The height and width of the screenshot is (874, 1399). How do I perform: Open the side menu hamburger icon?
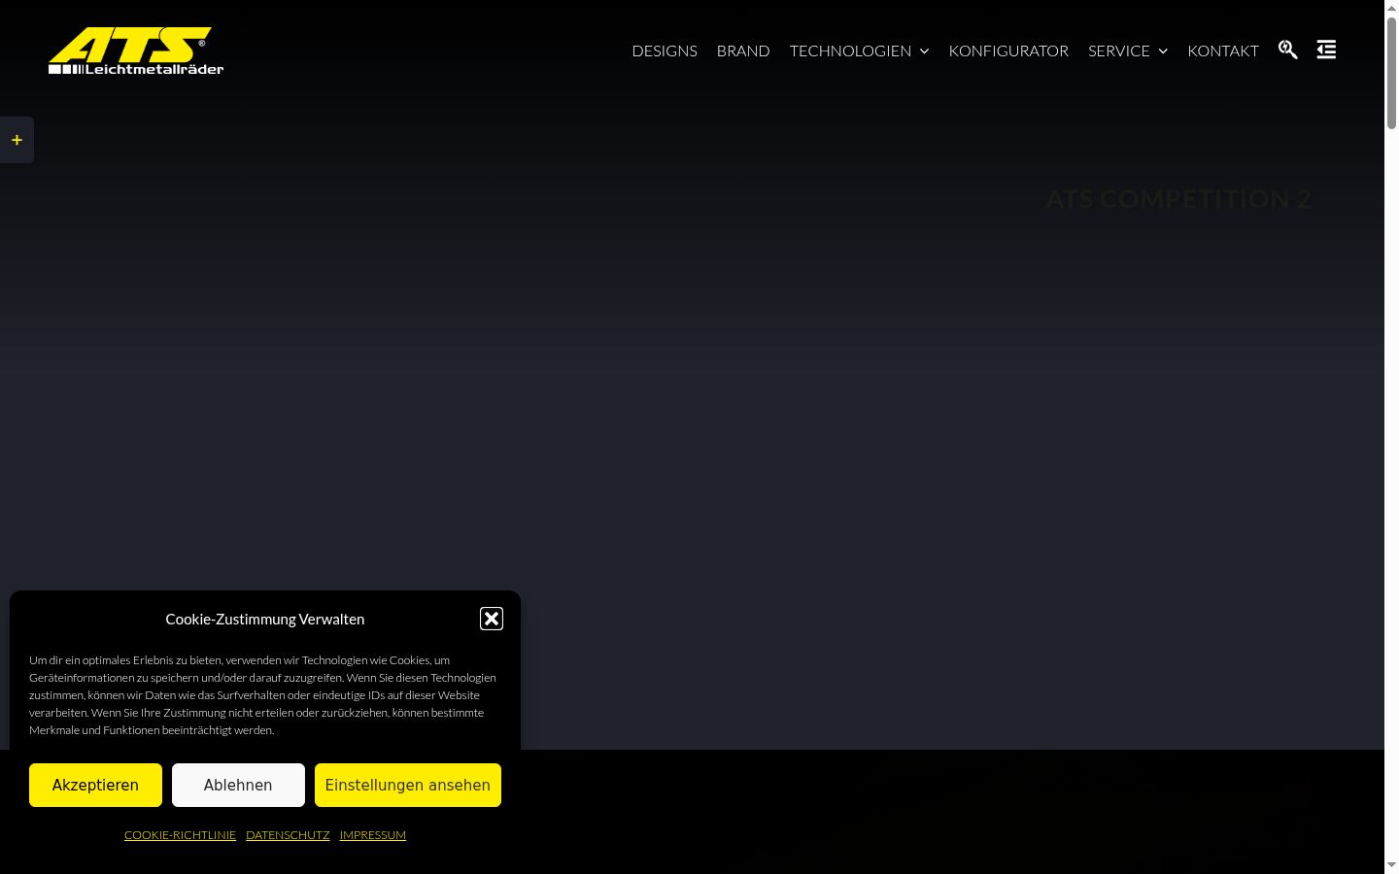click(1326, 50)
